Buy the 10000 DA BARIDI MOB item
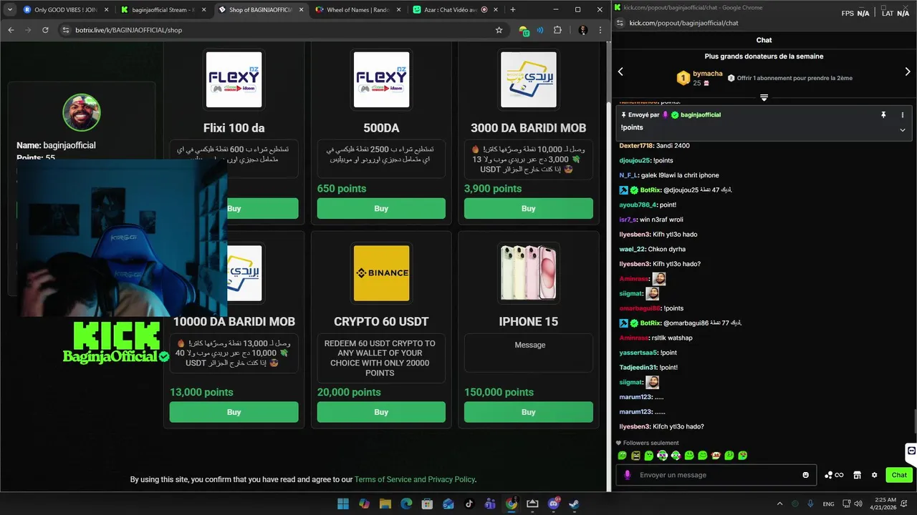The image size is (917, 515). [234, 412]
